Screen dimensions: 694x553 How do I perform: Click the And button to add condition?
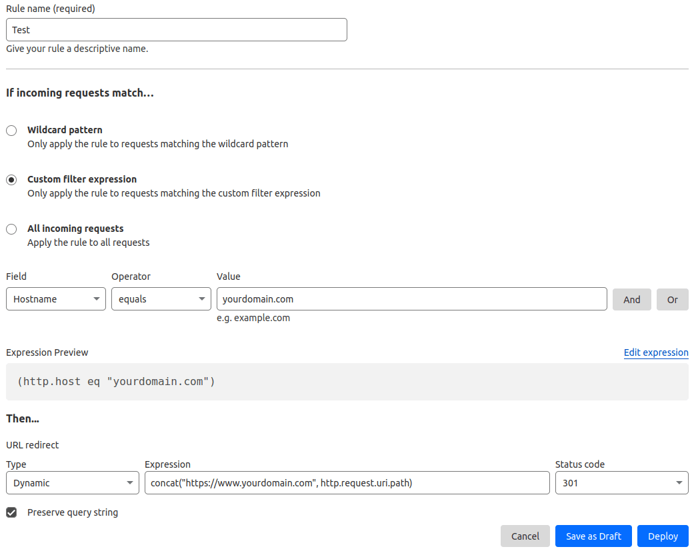click(x=631, y=299)
